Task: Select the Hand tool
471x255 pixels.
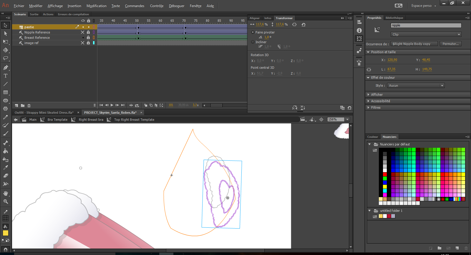Action: (x=5, y=193)
